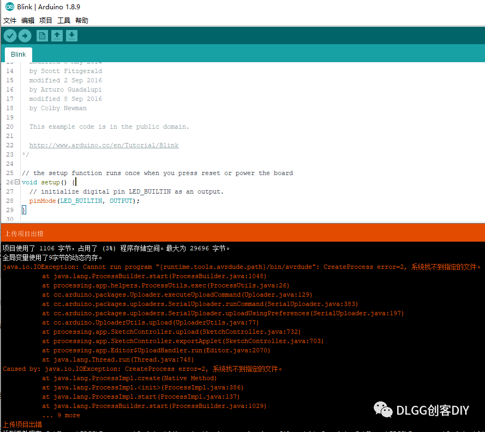The image size is (485, 432).
Task: Click the IOException error line in console
Action: (x=164, y=266)
